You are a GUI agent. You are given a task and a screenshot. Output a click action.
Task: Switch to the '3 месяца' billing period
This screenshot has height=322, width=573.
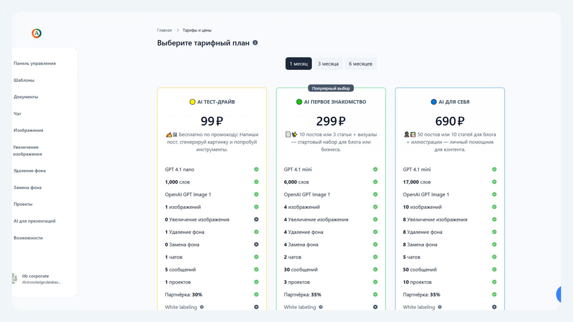pyautogui.click(x=328, y=64)
